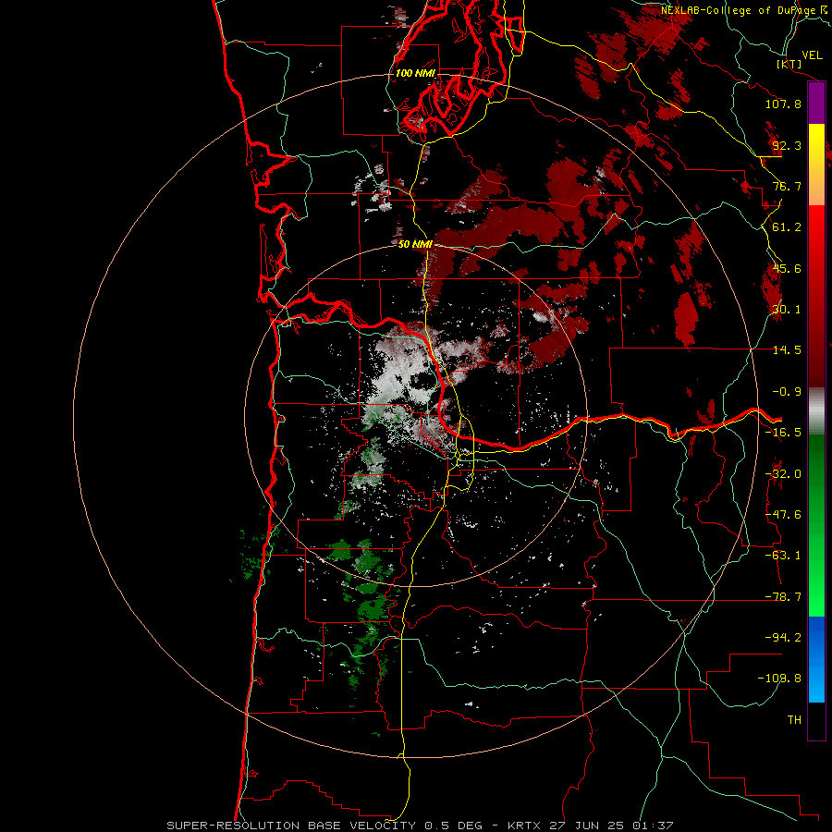The width and height of the screenshot is (832, 832).
Task: Click the 61.2 legend value
Action: pyautogui.click(x=787, y=227)
